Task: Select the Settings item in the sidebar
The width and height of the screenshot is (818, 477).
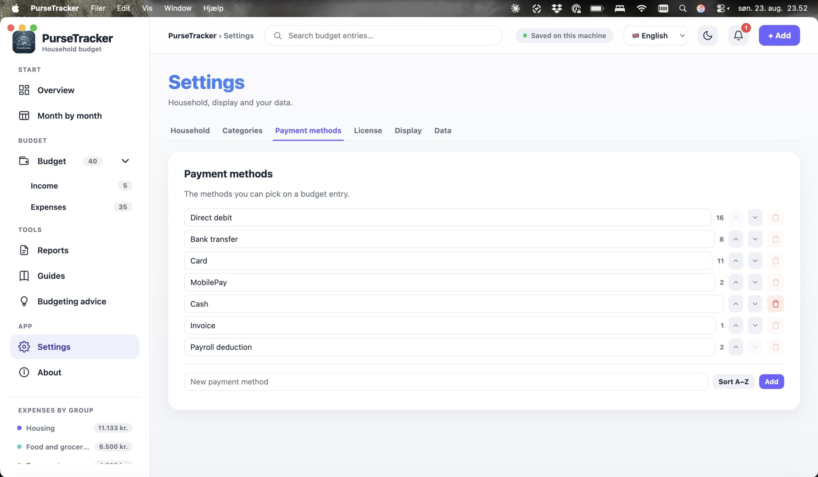Action: [75, 347]
